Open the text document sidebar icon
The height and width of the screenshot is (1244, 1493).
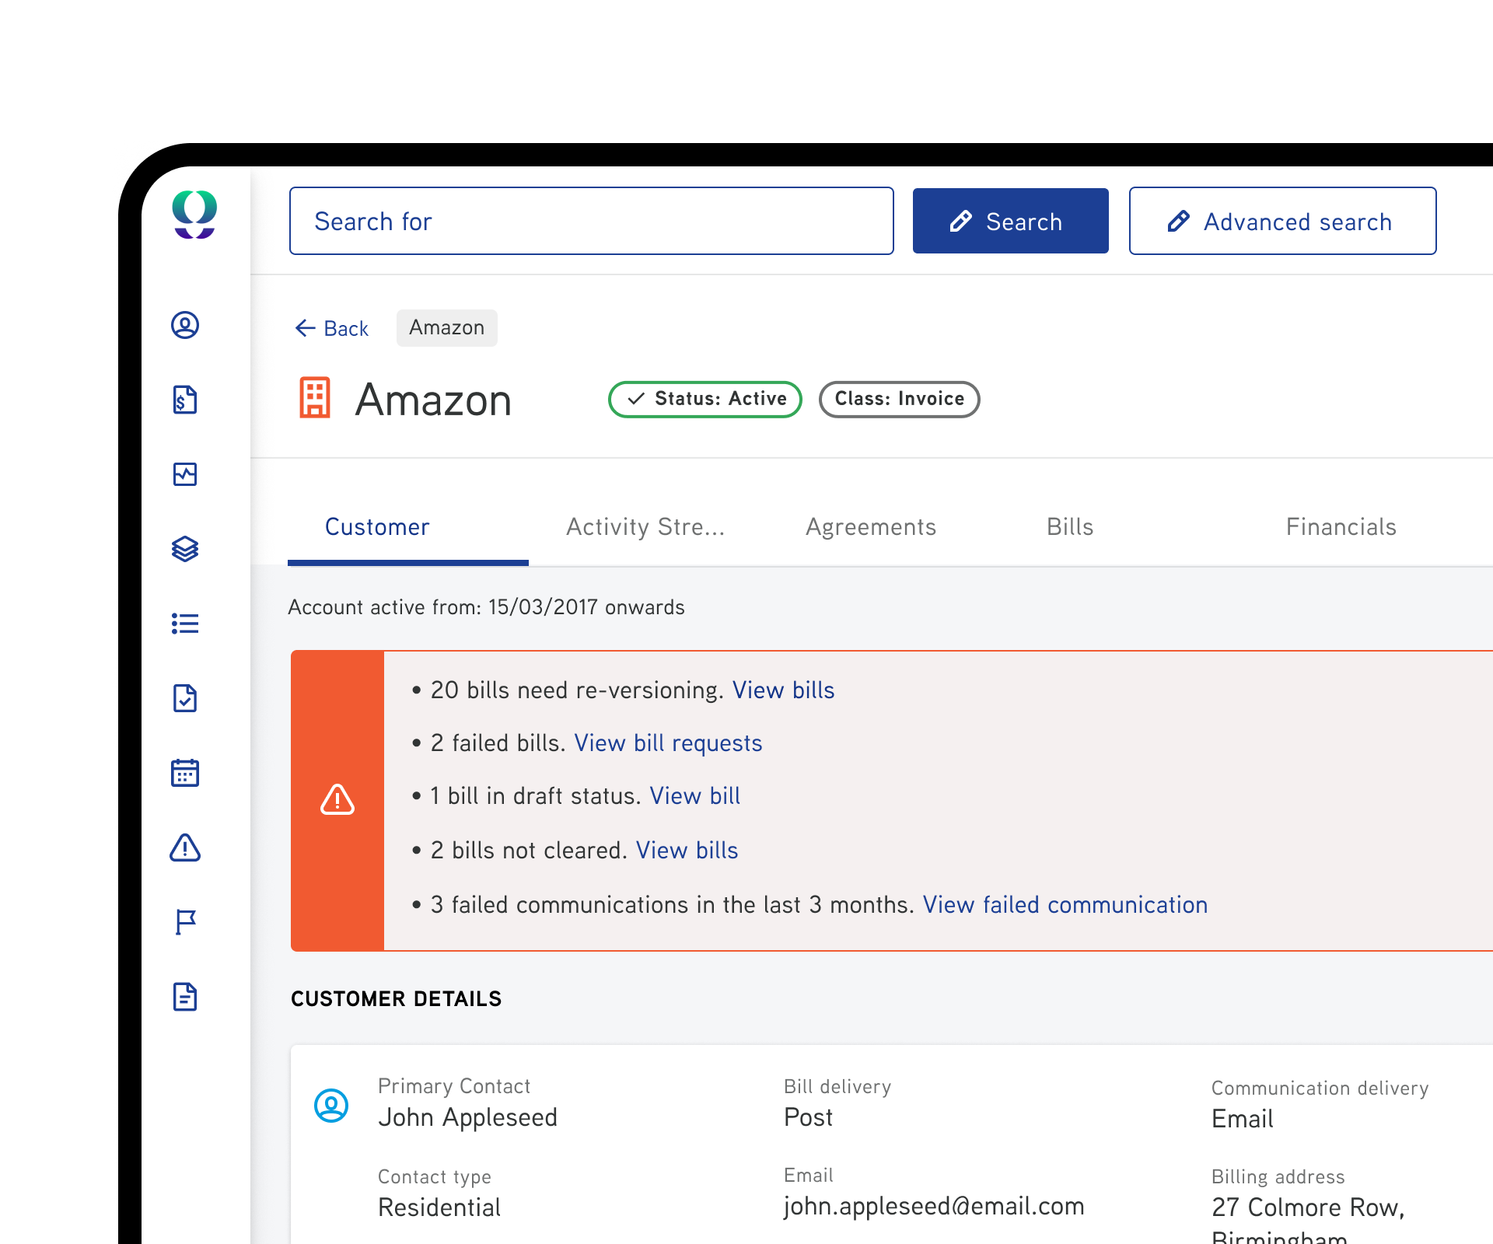point(185,997)
